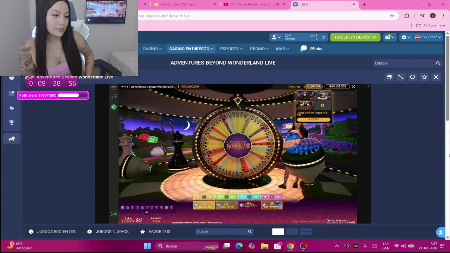Open Windows Start menu
Screen dimensions: 450x253
147,246
